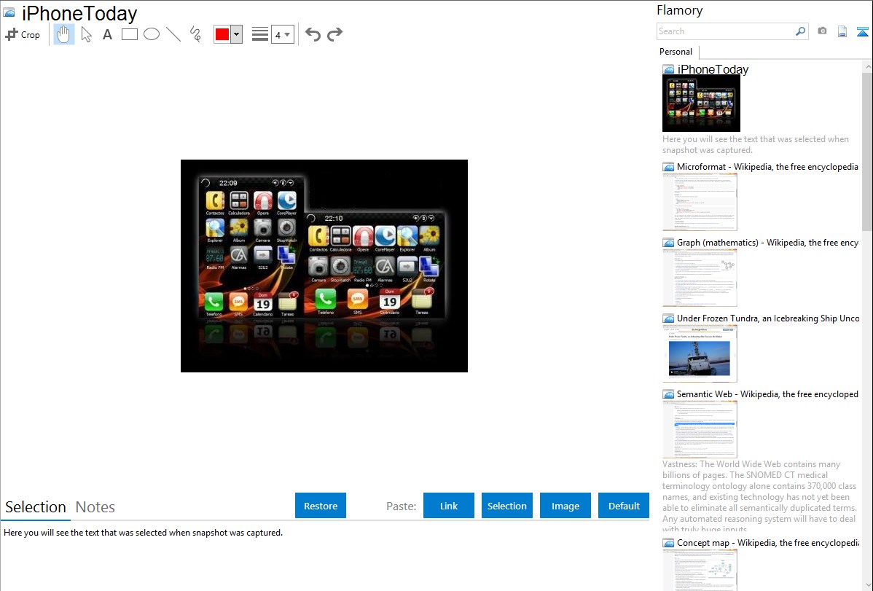
Task: Click the red color swatch
Action: [222, 34]
